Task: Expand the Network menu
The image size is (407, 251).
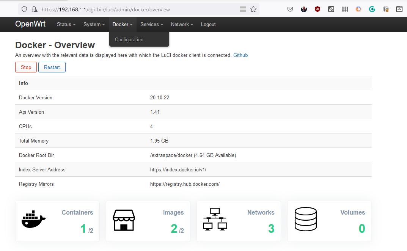Action: click(x=182, y=24)
